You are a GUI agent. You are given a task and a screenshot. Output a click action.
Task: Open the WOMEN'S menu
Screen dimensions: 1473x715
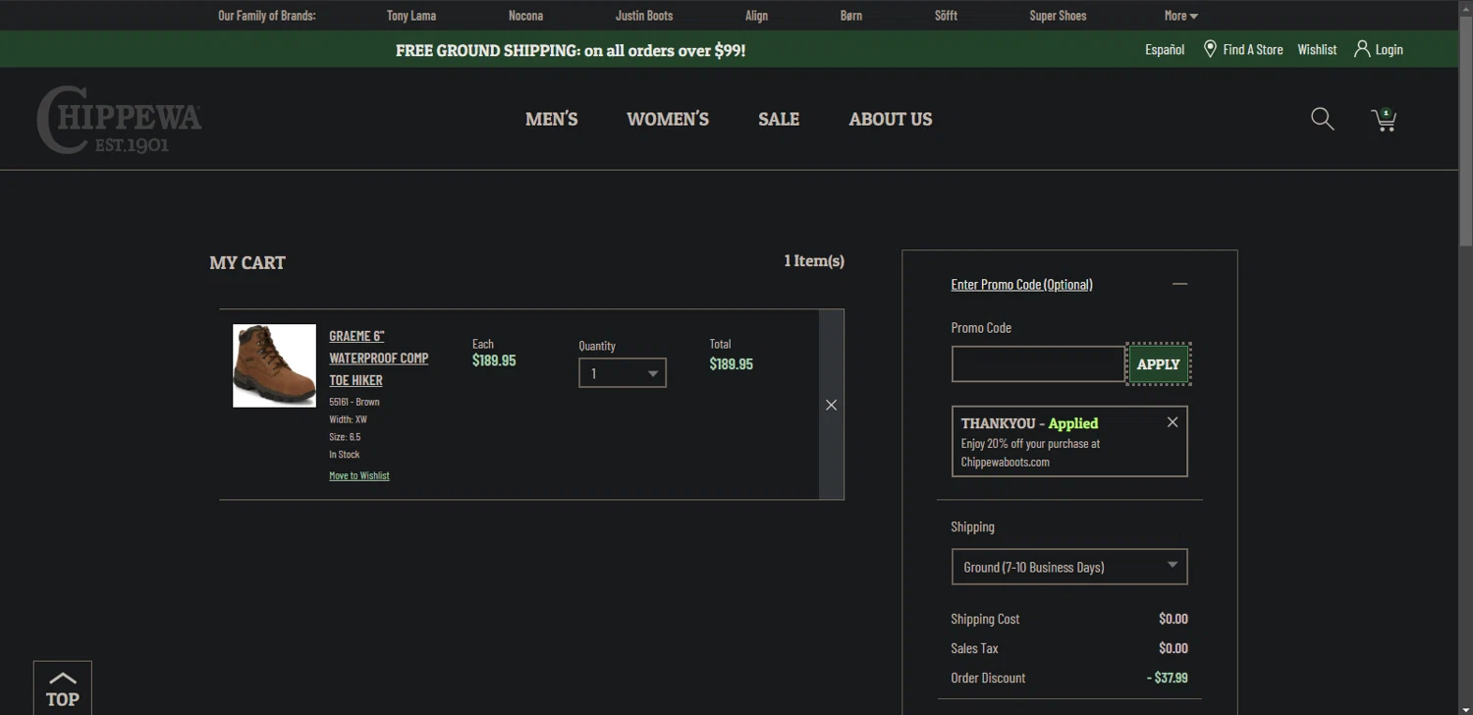click(668, 119)
